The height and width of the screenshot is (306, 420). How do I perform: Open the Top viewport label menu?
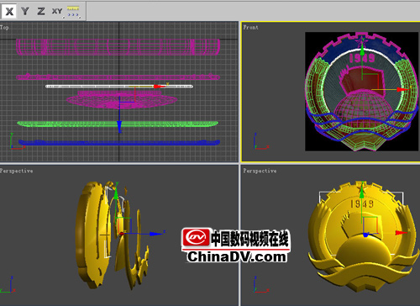pos(4,27)
